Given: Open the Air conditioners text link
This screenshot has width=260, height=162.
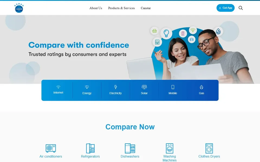Looking at the screenshot, I should (x=51, y=156).
